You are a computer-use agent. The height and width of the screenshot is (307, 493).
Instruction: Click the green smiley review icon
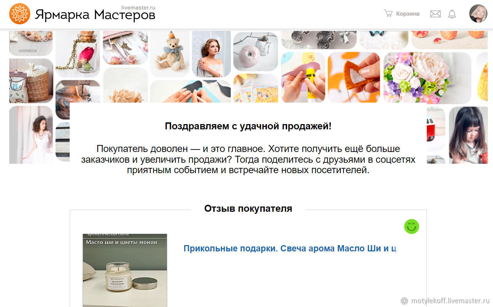(411, 227)
